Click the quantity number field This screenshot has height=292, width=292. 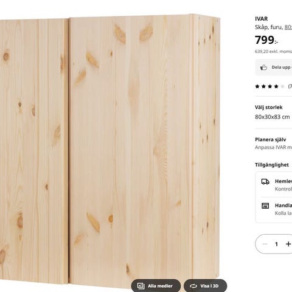pyautogui.click(x=276, y=244)
